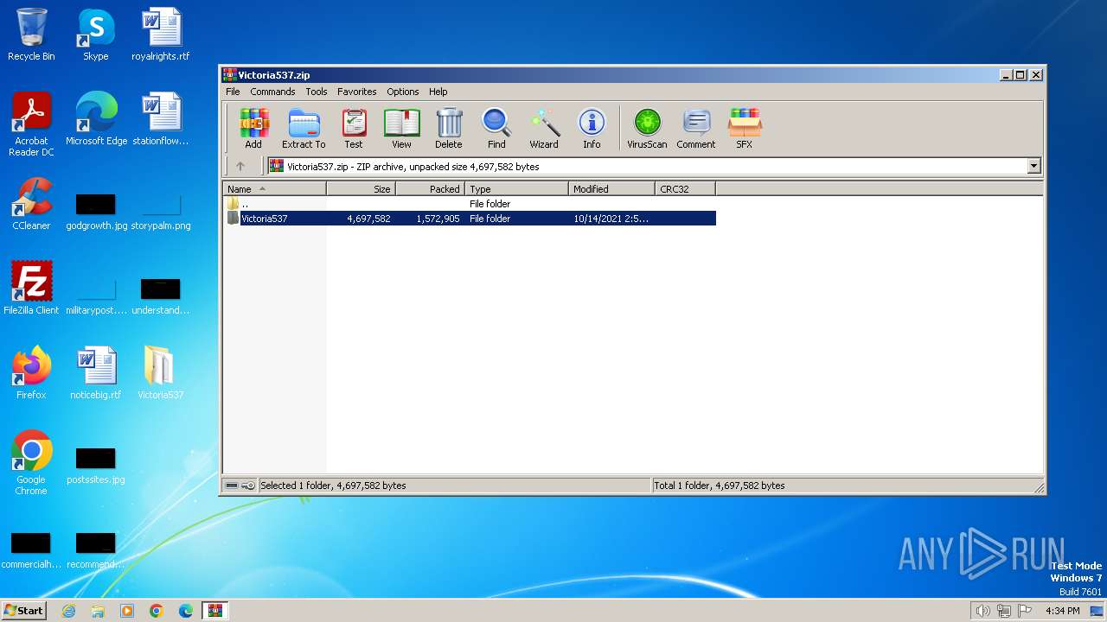Select godgrowth.jpg desktop file
The image size is (1107, 622).
tap(96, 213)
